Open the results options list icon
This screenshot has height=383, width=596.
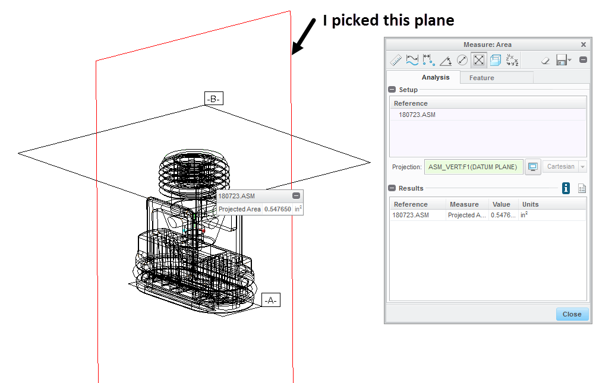click(x=582, y=188)
